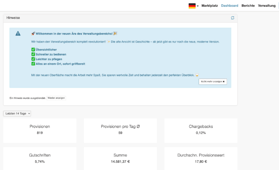This screenshot has height=170, width=279.
Task: Click the Provisionen stat card
Action: pos(40,130)
